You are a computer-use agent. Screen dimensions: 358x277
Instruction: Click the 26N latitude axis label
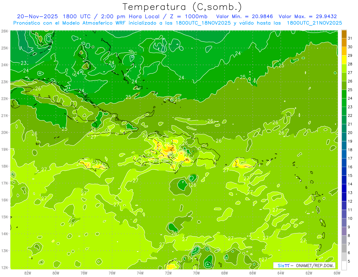click(4, 31)
